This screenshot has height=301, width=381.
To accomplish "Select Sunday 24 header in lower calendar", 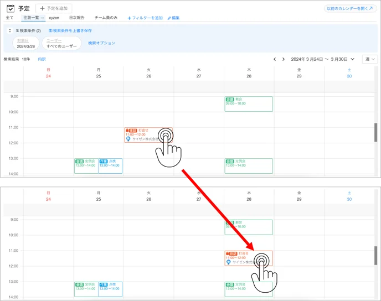I will pos(48,196).
